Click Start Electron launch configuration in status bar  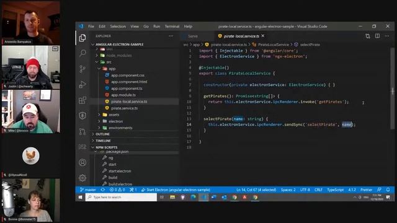point(176,190)
